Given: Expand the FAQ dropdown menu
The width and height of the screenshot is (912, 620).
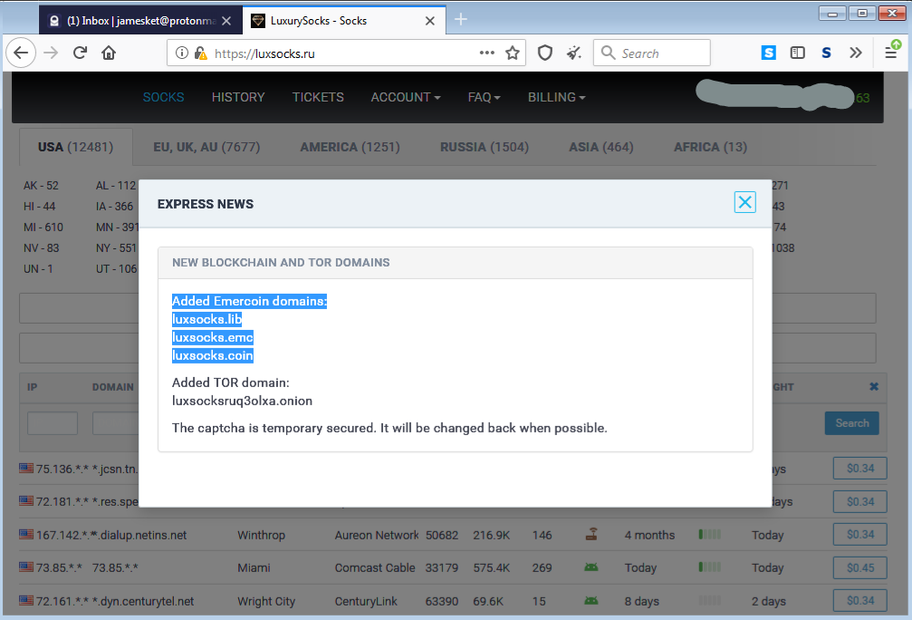Looking at the screenshot, I should pos(484,97).
